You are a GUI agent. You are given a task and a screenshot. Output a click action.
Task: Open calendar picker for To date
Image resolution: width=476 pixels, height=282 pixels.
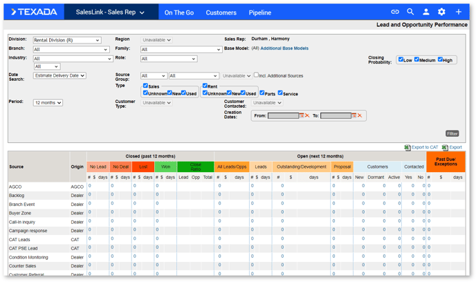click(354, 115)
